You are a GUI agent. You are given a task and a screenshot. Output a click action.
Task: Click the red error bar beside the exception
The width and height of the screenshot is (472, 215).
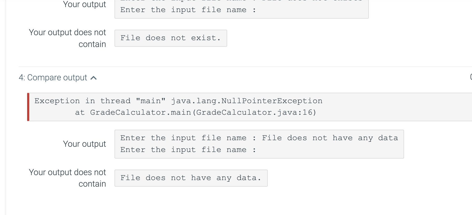pos(28,107)
